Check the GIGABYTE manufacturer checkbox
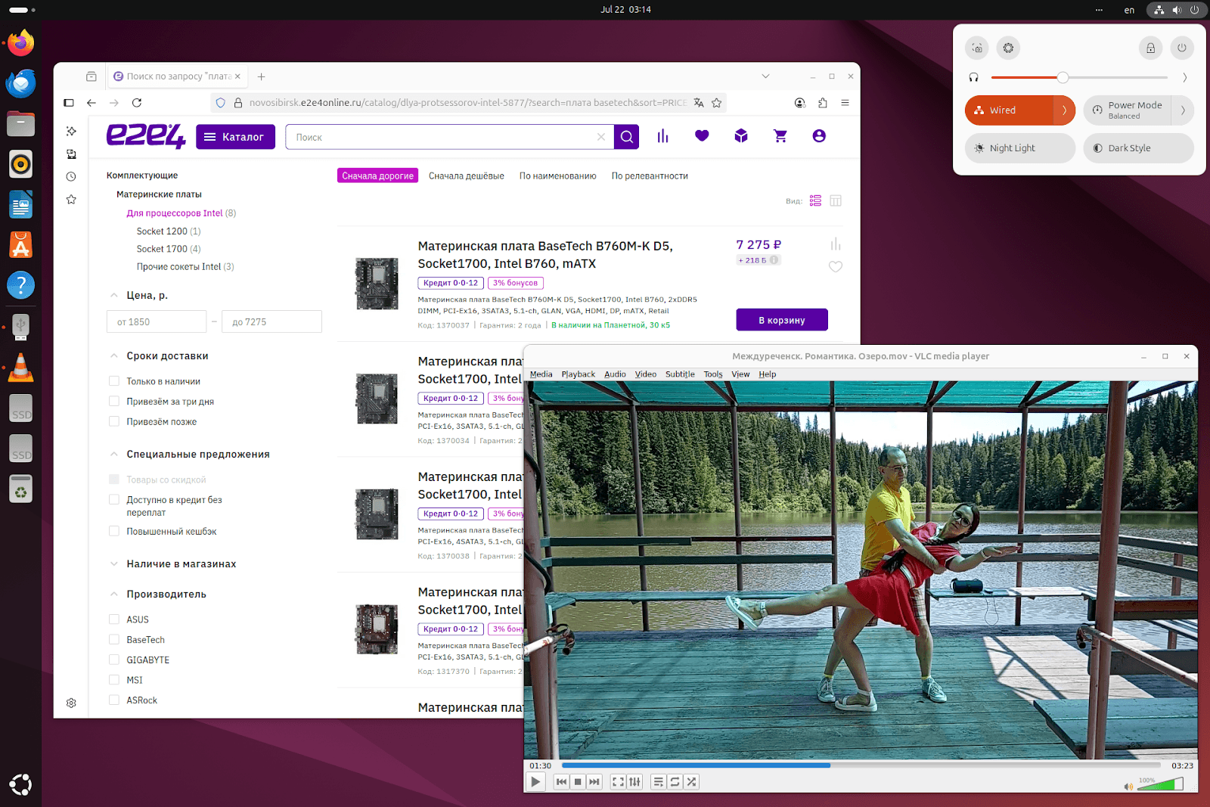This screenshot has width=1210, height=807. coord(114,660)
